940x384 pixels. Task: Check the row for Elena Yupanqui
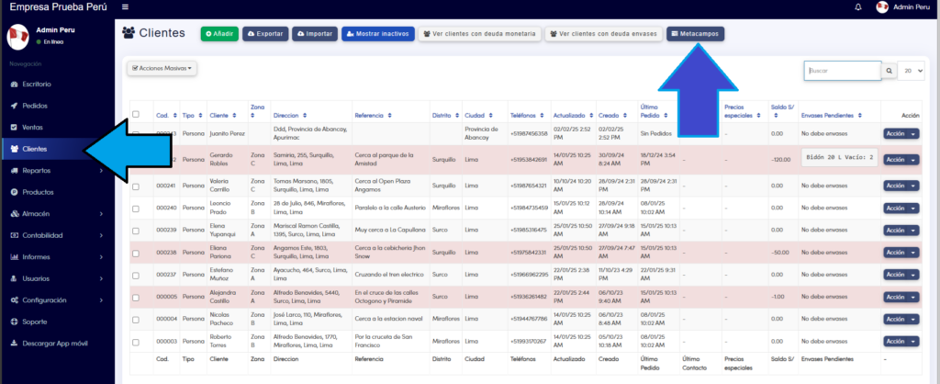point(136,231)
